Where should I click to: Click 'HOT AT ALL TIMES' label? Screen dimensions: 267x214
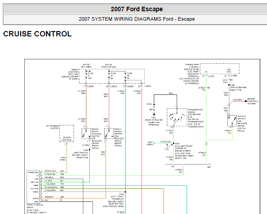(x=86, y=66)
